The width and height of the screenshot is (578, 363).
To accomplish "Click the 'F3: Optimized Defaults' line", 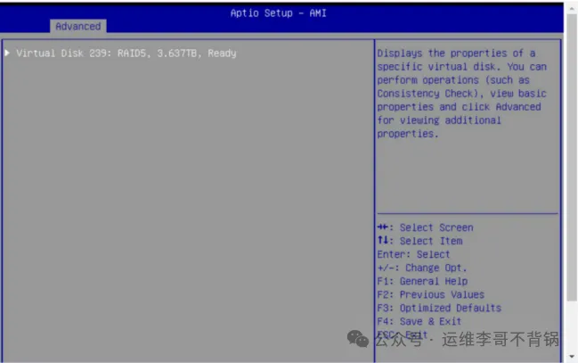I will (439, 308).
